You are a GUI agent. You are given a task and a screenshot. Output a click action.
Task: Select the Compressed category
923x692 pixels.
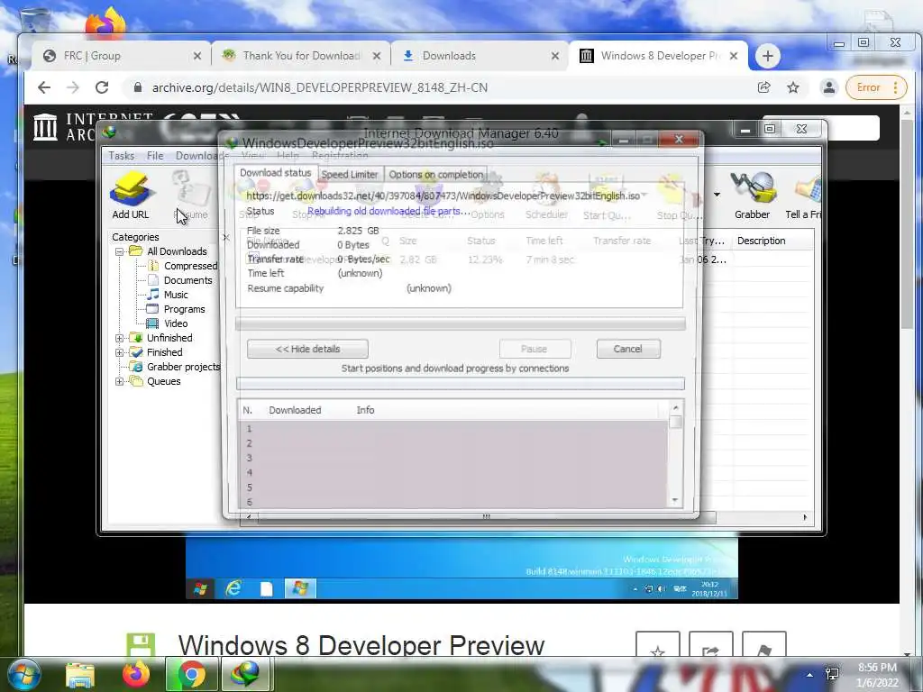pyautogui.click(x=190, y=266)
